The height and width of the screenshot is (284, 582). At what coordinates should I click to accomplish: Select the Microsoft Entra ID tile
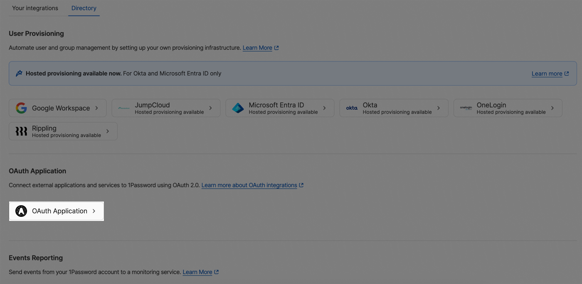click(279, 108)
